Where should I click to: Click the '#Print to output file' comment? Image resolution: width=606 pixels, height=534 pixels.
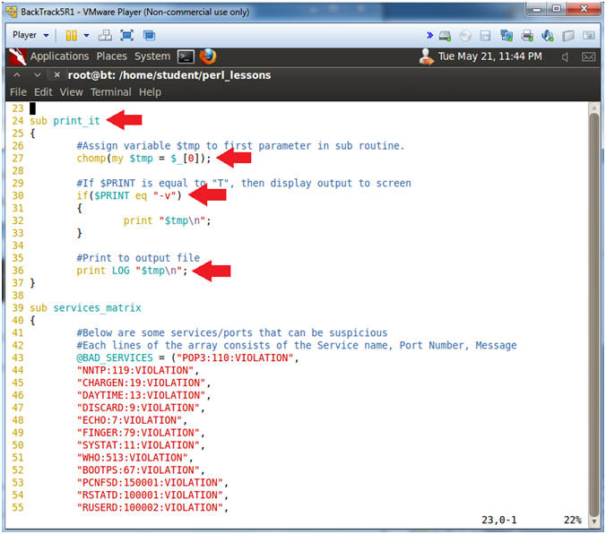[x=138, y=258]
